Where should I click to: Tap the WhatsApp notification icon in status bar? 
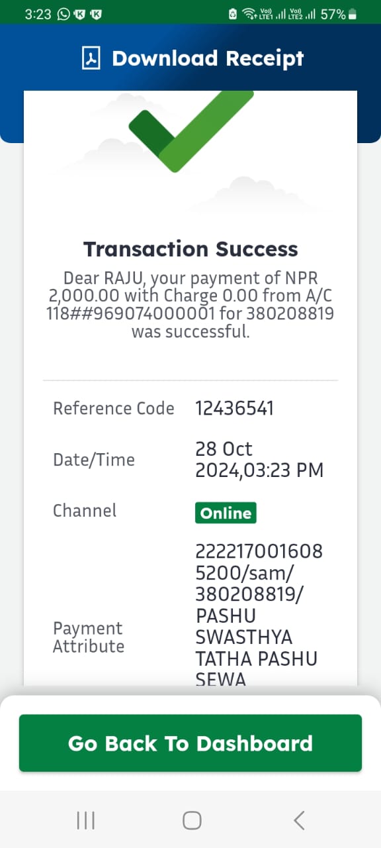pyautogui.click(x=63, y=14)
